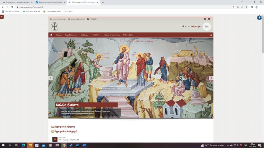This screenshot has height=148, width=264.
Task: Open the Εγχειρίδιο Καθηγητή link
Action: 66,132
